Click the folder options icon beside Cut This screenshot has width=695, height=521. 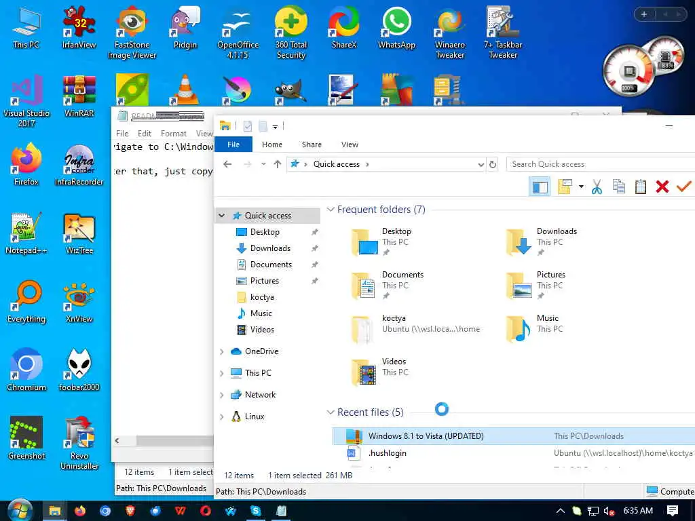[565, 187]
